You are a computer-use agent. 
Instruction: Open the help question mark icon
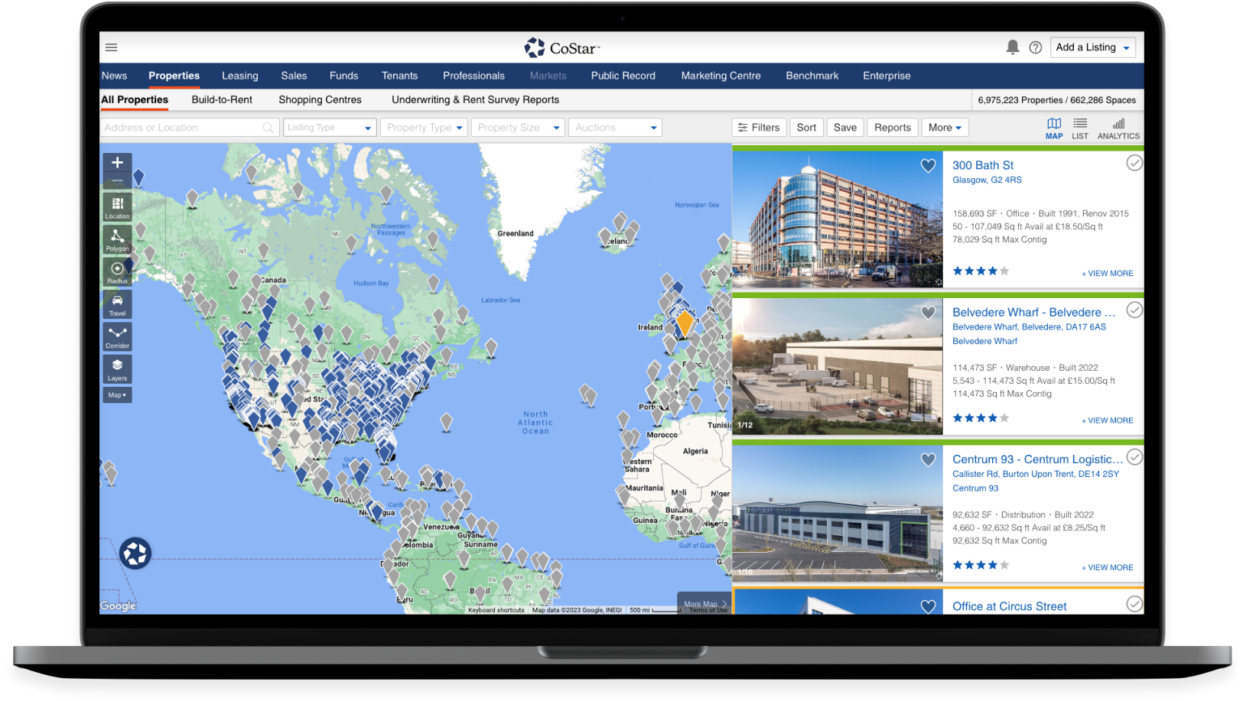coord(1036,47)
